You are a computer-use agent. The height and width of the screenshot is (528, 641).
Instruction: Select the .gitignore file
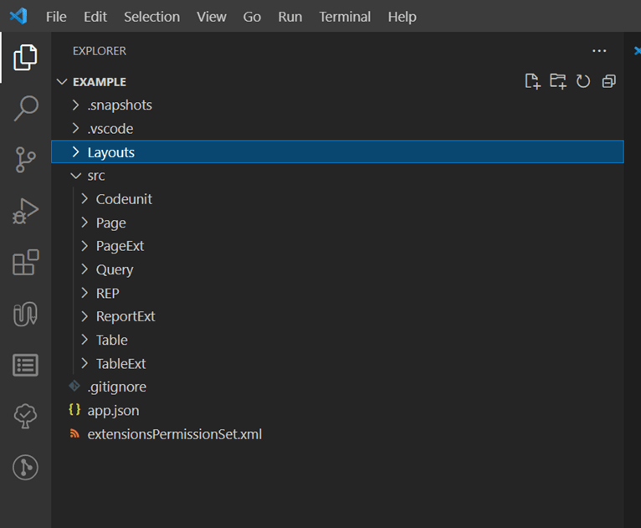point(116,387)
